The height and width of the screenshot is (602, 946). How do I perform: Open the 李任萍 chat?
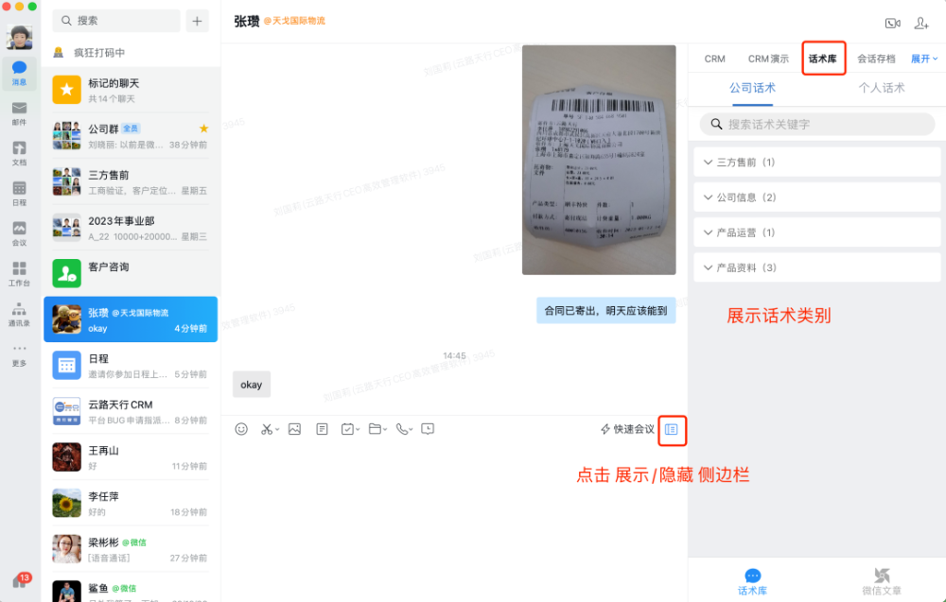click(x=131, y=503)
